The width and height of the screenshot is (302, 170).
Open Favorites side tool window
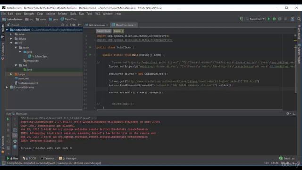[x=3, y=144]
